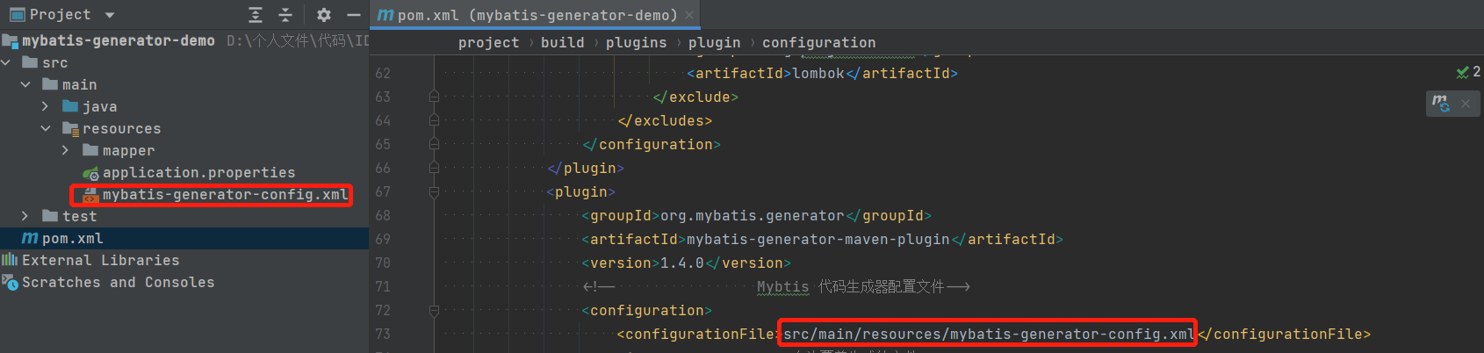Dismiss the Maven reload notification
This screenshot has width=1484, height=353.
[1465, 104]
